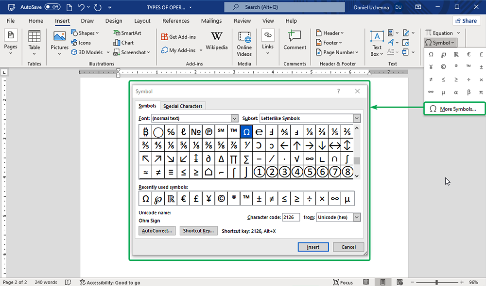This screenshot has height=286, width=486.
Task: Click the Character code input field
Action: [291, 217]
